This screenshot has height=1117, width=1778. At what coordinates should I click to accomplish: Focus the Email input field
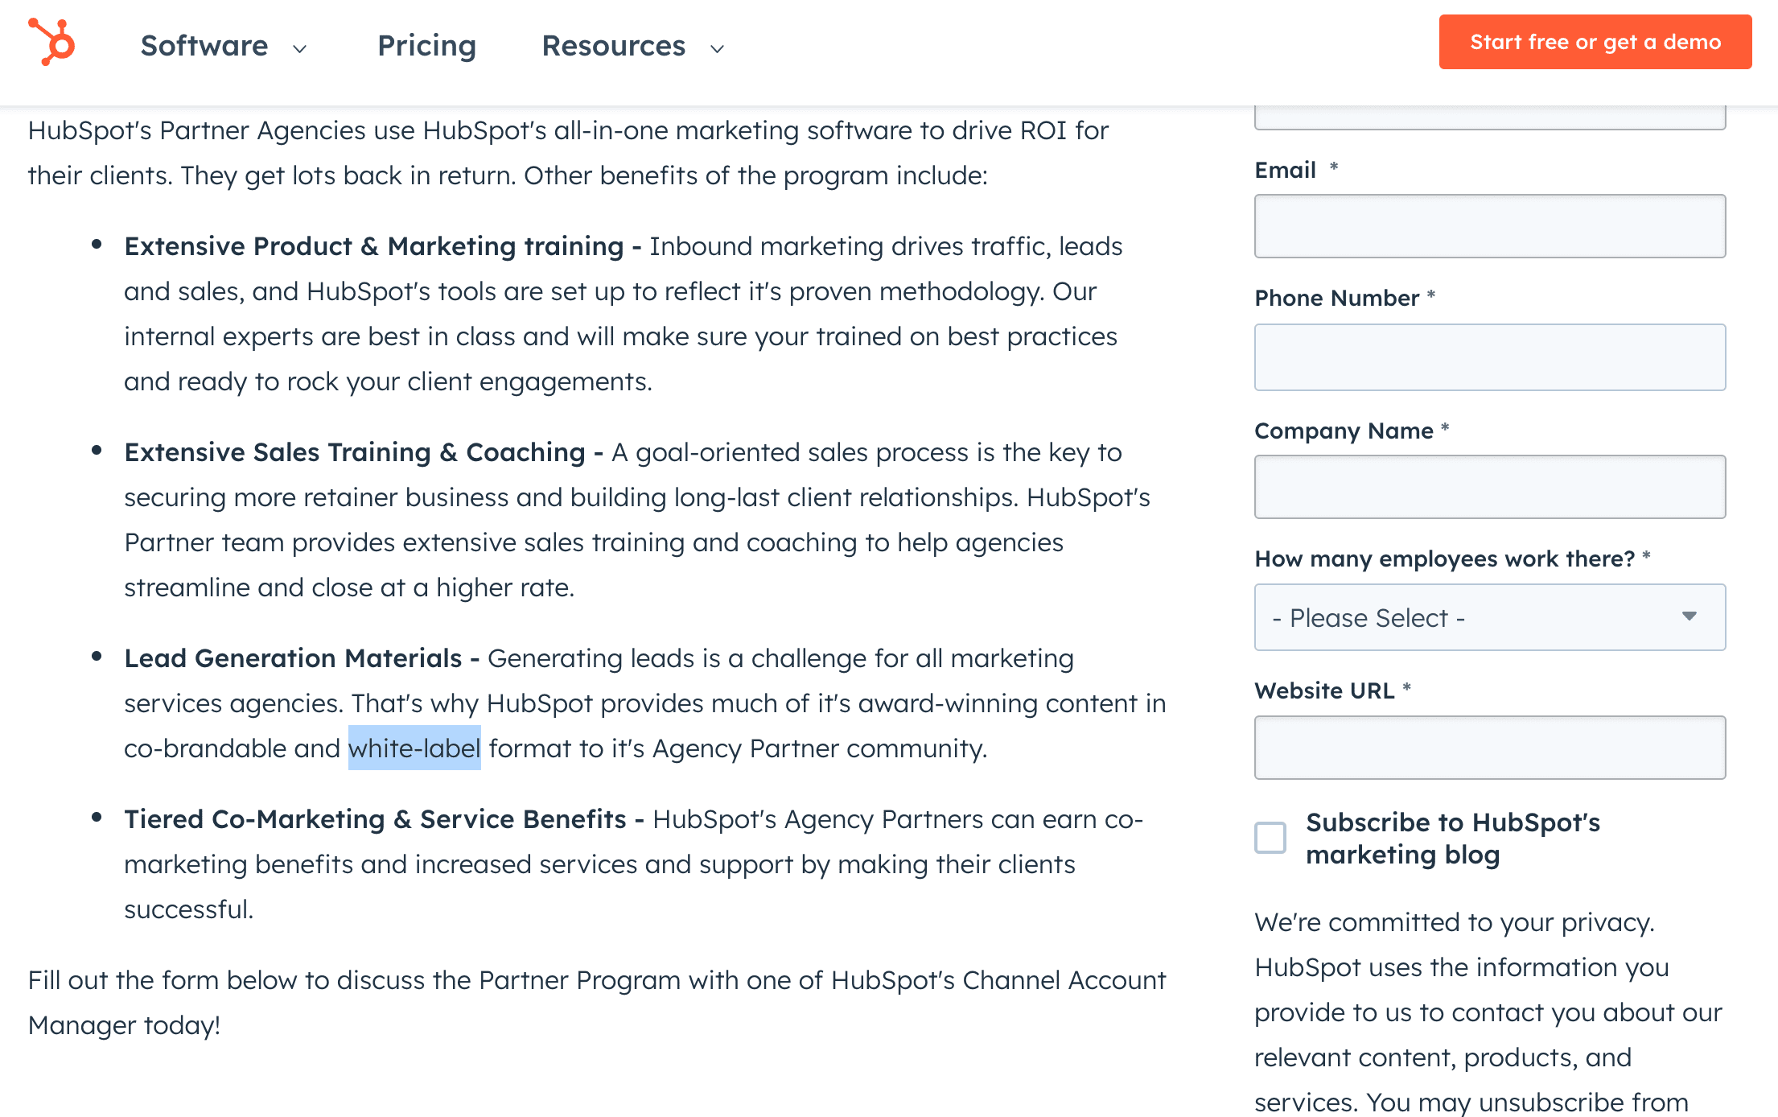1490,226
